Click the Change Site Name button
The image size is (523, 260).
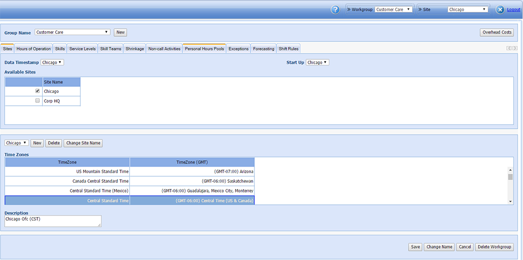pos(83,143)
